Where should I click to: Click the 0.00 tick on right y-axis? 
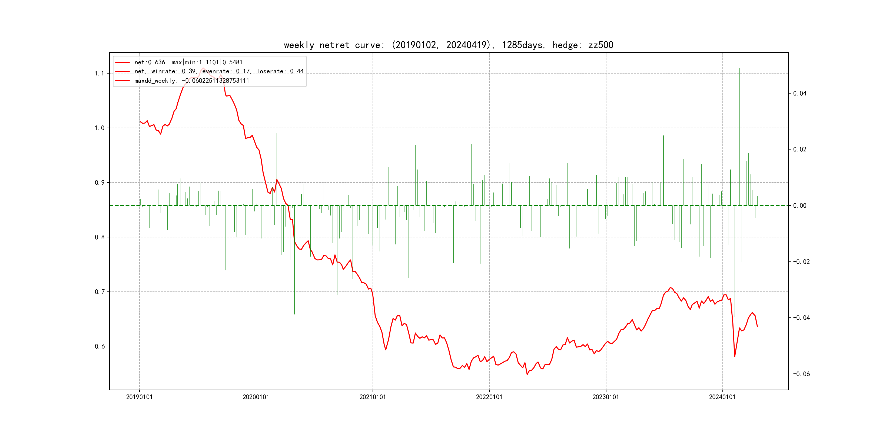pos(799,206)
